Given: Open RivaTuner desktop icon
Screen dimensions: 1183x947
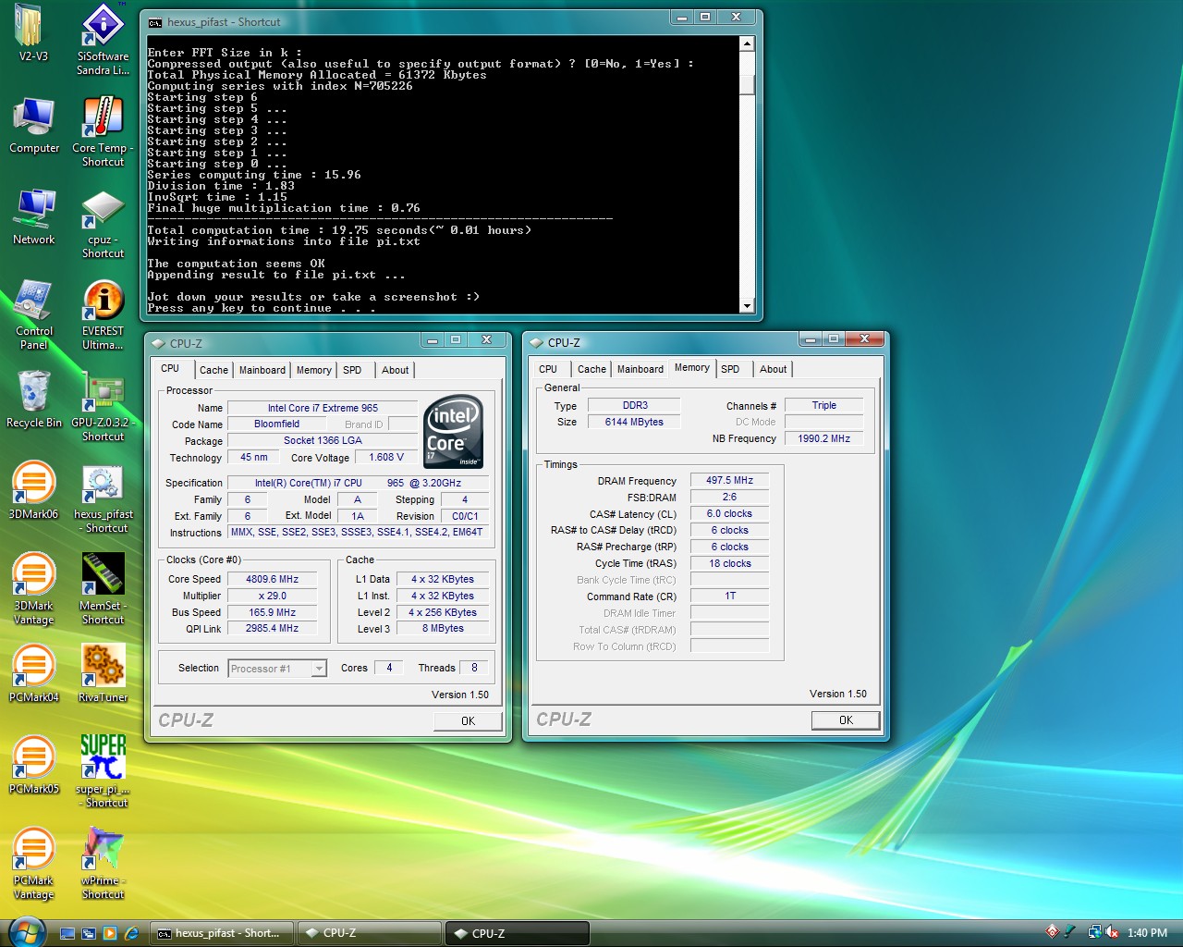Looking at the screenshot, I should tap(103, 673).
